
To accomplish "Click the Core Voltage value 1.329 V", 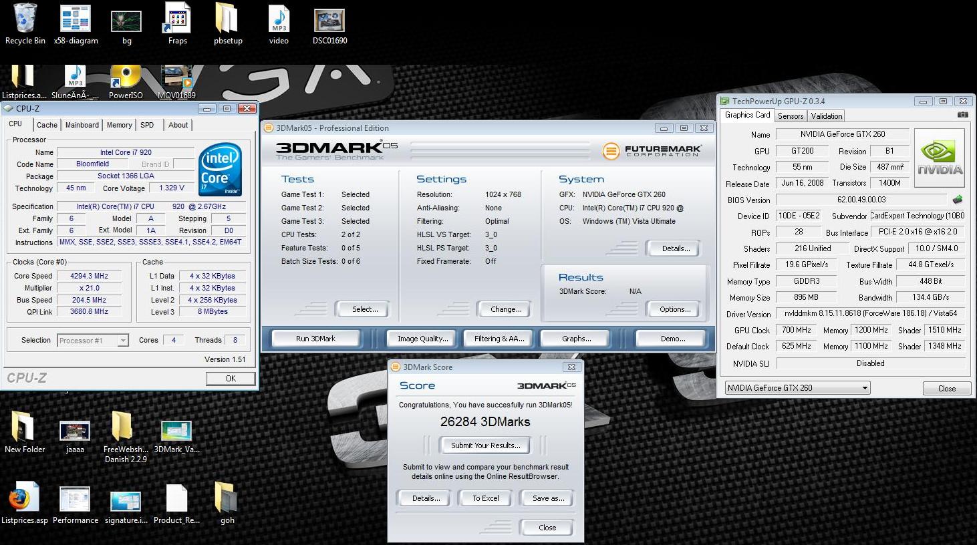I will pyautogui.click(x=172, y=188).
